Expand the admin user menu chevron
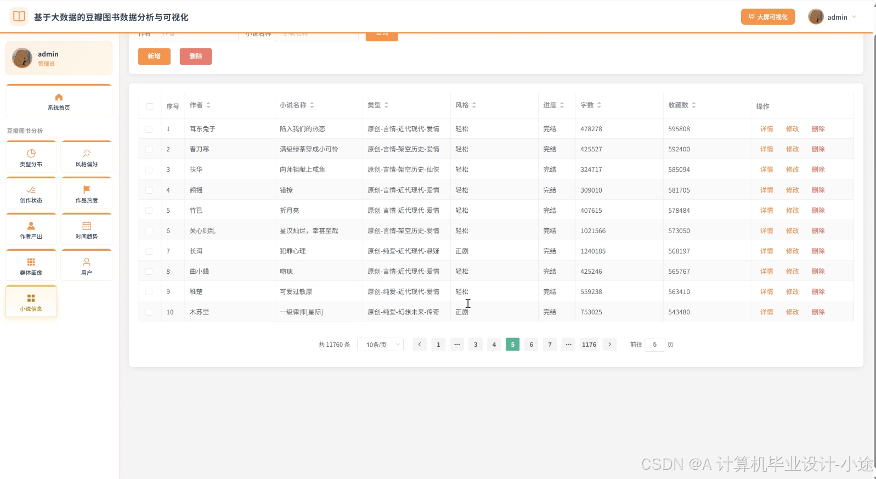The height and width of the screenshot is (479, 876). pyautogui.click(x=854, y=17)
